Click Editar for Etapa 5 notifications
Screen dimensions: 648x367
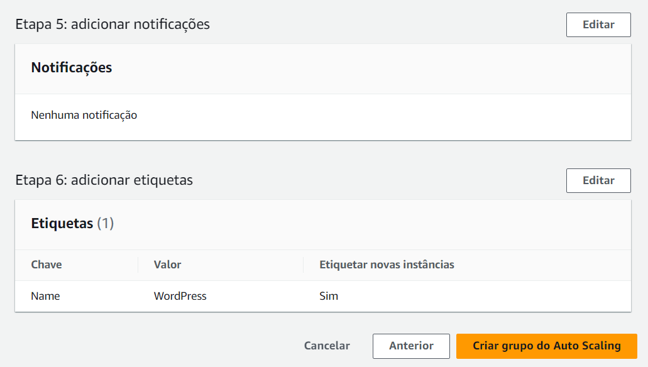pyautogui.click(x=598, y=25)
